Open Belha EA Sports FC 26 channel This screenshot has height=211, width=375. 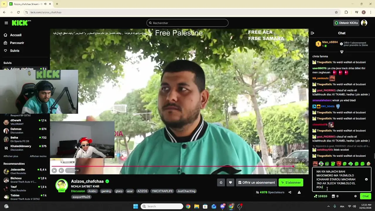(x=25, y=139)
